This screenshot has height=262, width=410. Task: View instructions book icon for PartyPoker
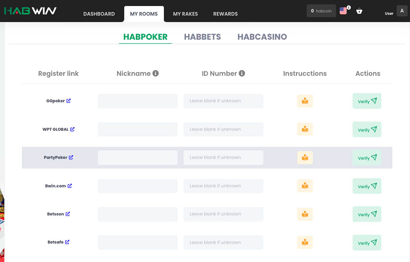coord(305,158)
